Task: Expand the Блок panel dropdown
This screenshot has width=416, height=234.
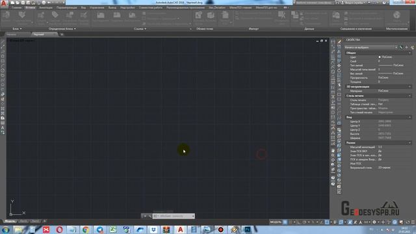Action: coord(18,29)
